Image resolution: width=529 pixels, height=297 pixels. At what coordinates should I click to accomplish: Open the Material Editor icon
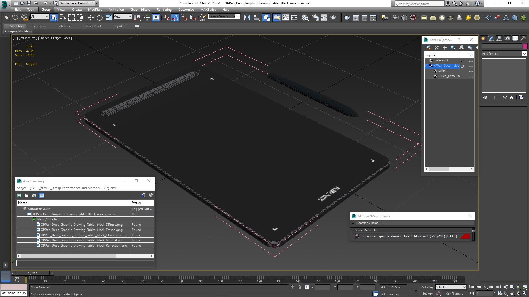pos(305,18)
